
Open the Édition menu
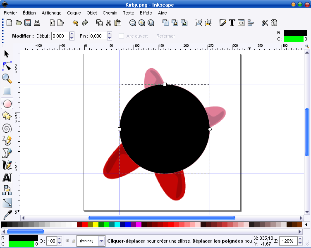29,13
